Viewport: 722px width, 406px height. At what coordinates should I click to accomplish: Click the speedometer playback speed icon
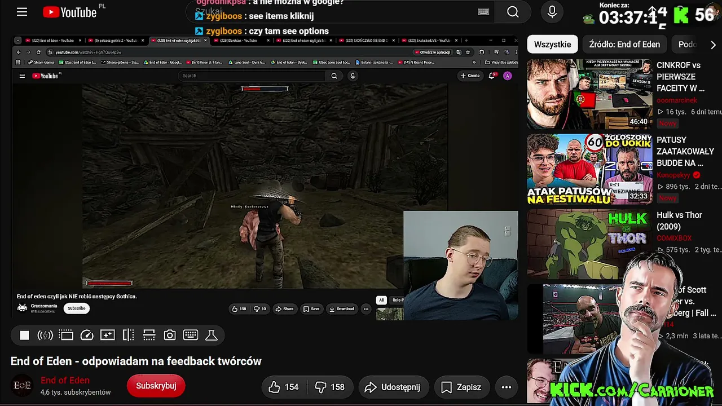point(87,336)
